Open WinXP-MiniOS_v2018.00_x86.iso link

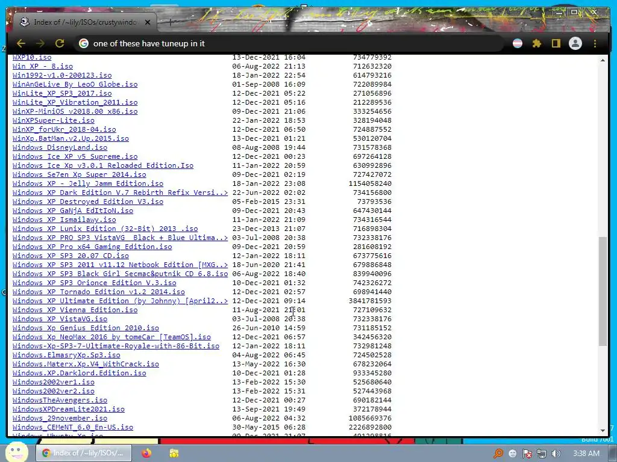[x=75, y=111]
